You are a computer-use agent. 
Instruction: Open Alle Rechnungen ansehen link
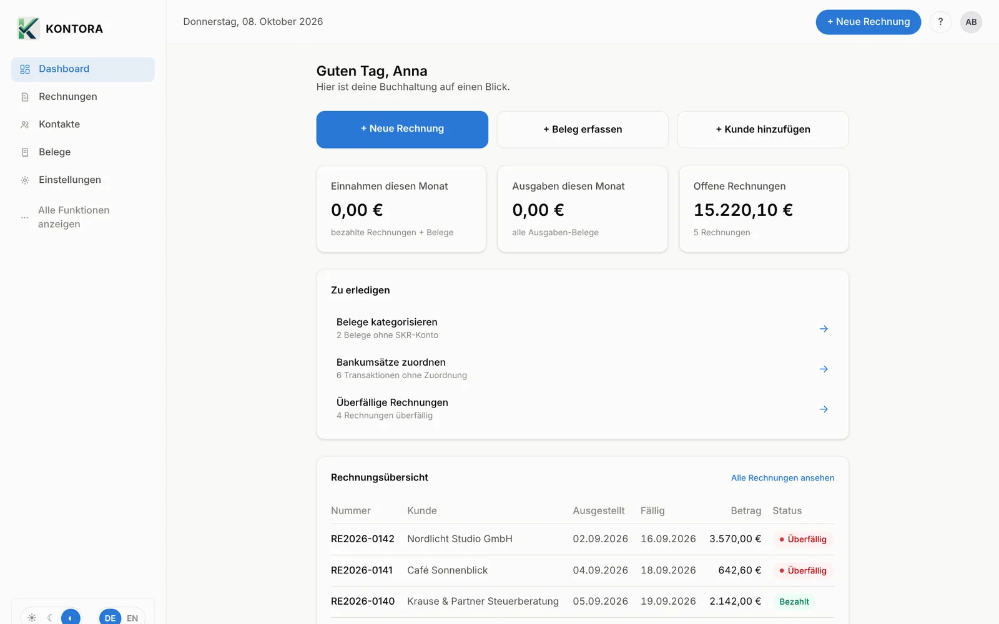pyautogui.click(x=782, y=478)
